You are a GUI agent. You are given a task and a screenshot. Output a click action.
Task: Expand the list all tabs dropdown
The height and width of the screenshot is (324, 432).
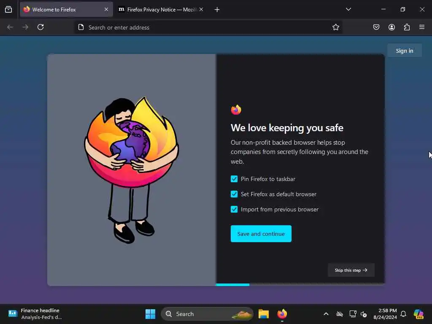348,9
